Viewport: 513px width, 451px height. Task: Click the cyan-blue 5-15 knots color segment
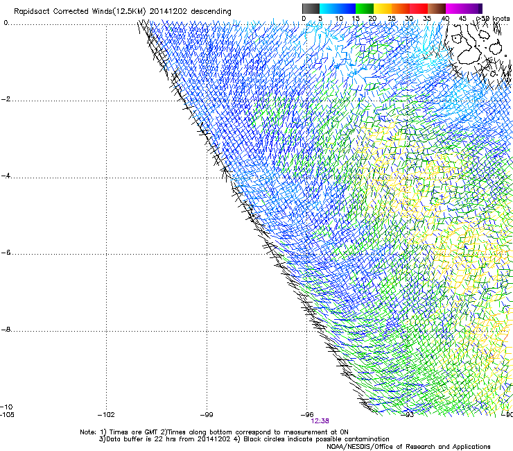[338, 8]
